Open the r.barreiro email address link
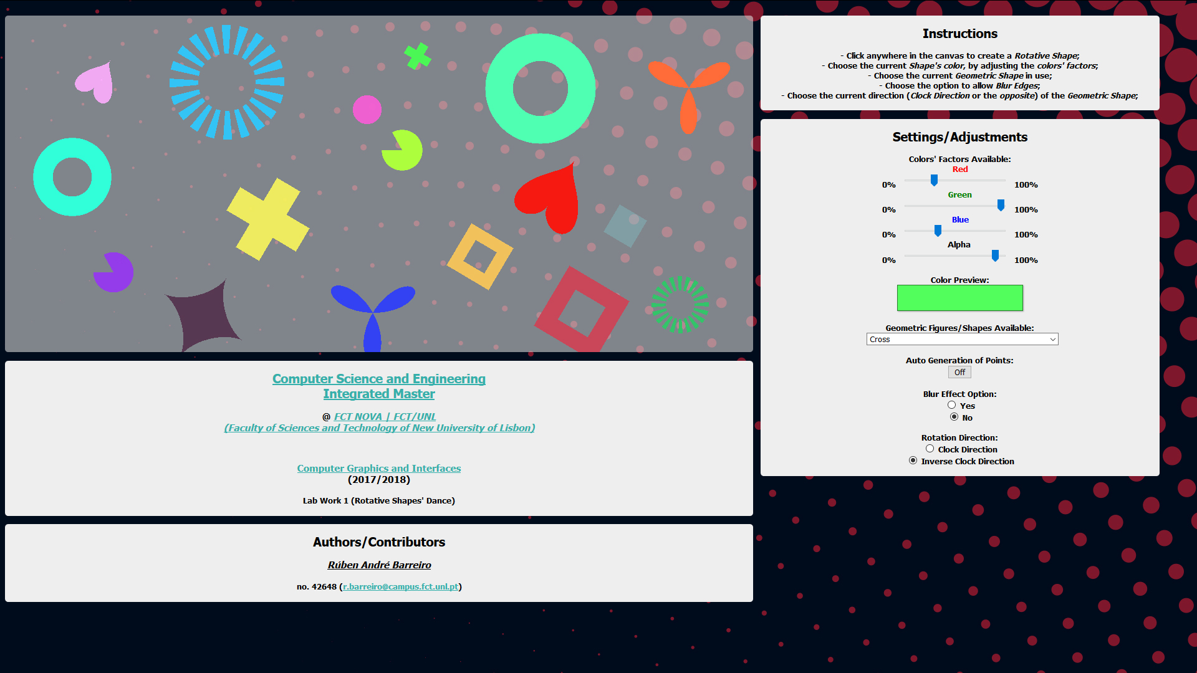The image size is (1197, 673). coord(400,586)
